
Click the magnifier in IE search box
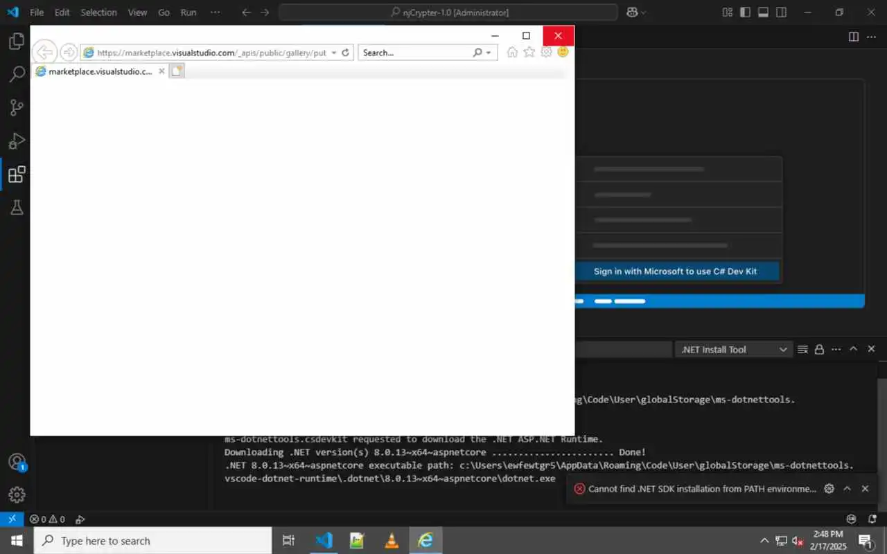click(x=477, y=53)
